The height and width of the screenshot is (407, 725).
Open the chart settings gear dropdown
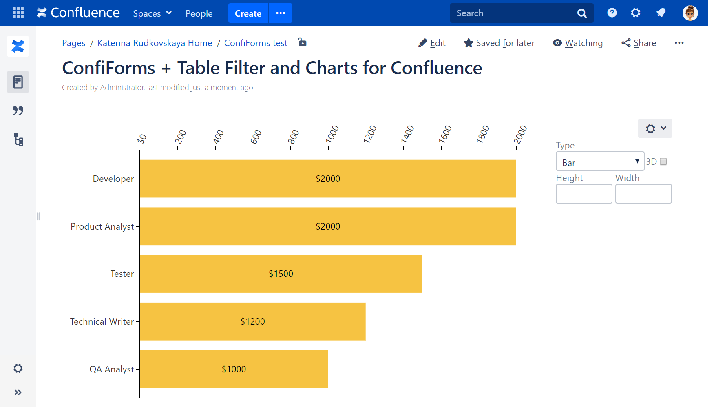654,128
